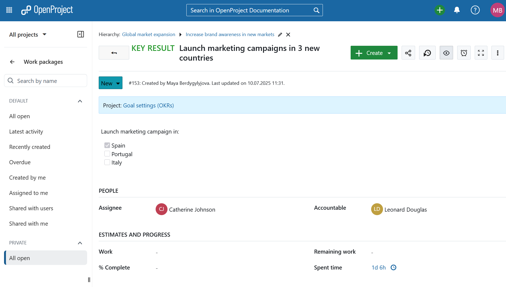
Task: Click the Leonard Douglas accountable name
Action: (x=405, y=209)
